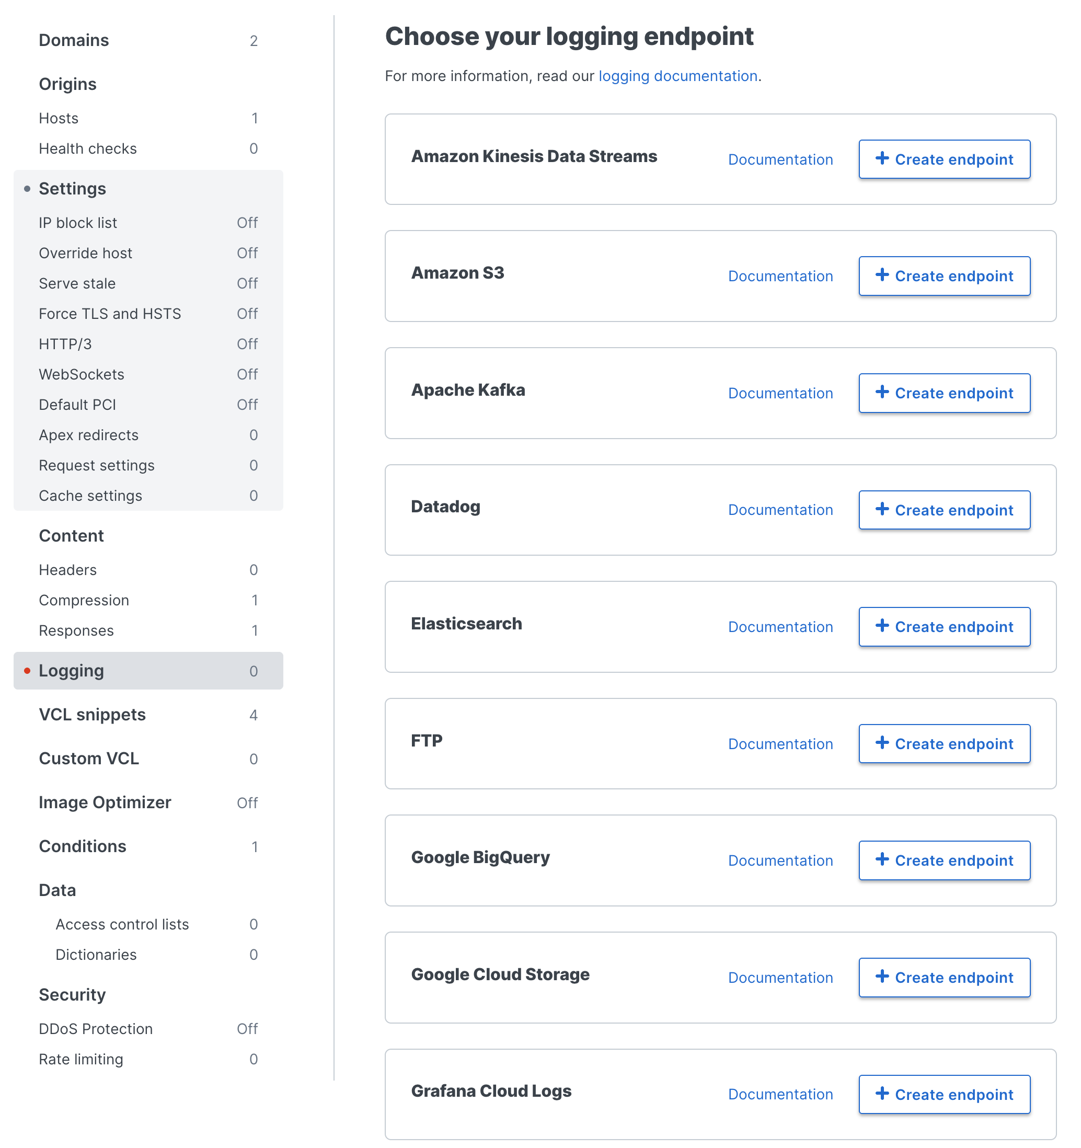Open the Force TLS and HSTS setting
This screenshot has width=1081, height=1148.
(110, 314)
